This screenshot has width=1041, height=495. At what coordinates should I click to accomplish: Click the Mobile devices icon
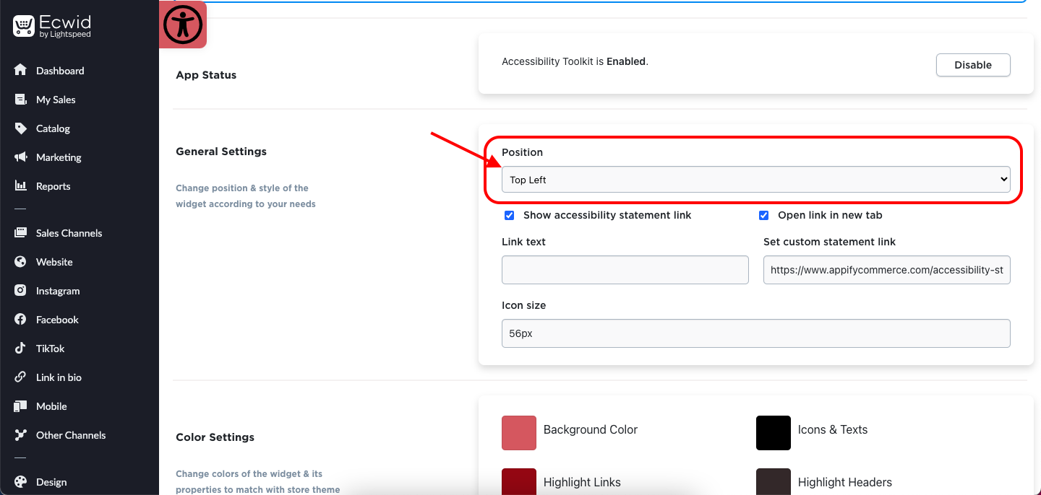tap(20, 406)
